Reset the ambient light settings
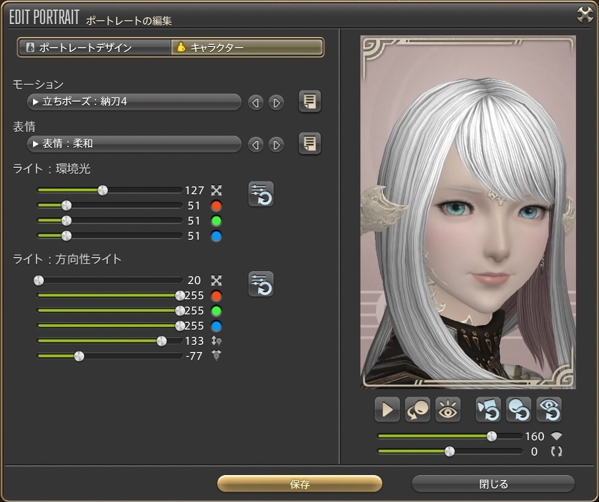The height and width of the screenshot is (502, 599). (261, 194)
